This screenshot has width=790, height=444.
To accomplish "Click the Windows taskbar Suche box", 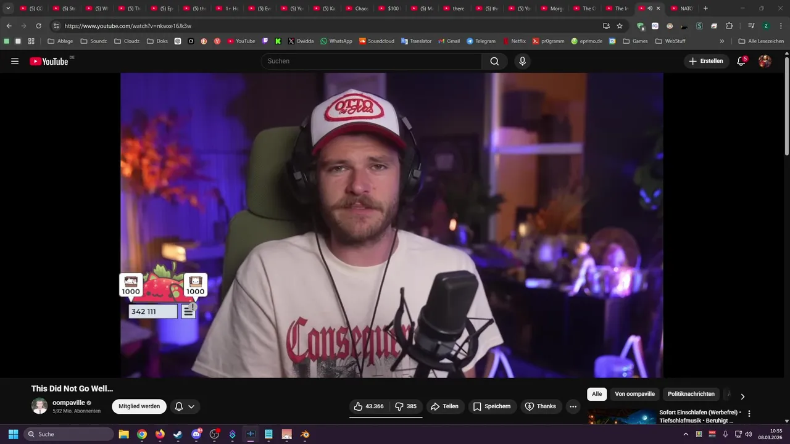I will click(x=68, y=434).
